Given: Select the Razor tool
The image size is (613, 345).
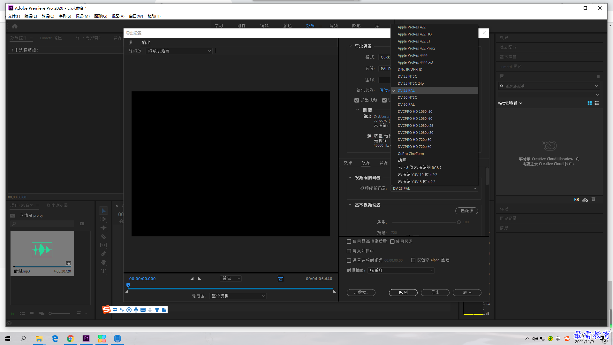Looking at the screenshot, I should (x=103, y=236).
